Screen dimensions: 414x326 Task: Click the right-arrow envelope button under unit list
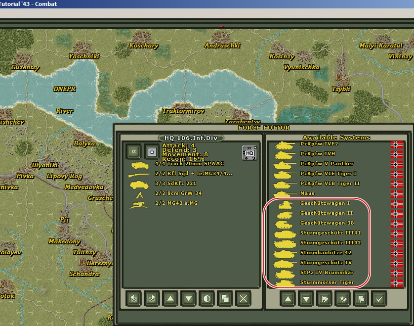point(152,299)
